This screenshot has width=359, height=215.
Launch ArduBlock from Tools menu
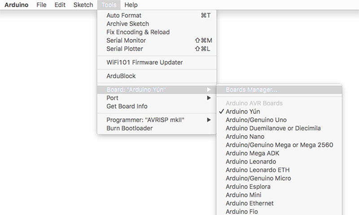[x=121, y=76]
